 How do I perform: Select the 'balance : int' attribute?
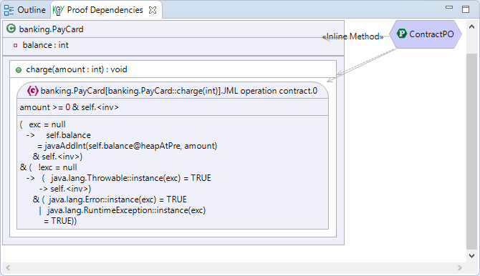(x=46, y=45)
